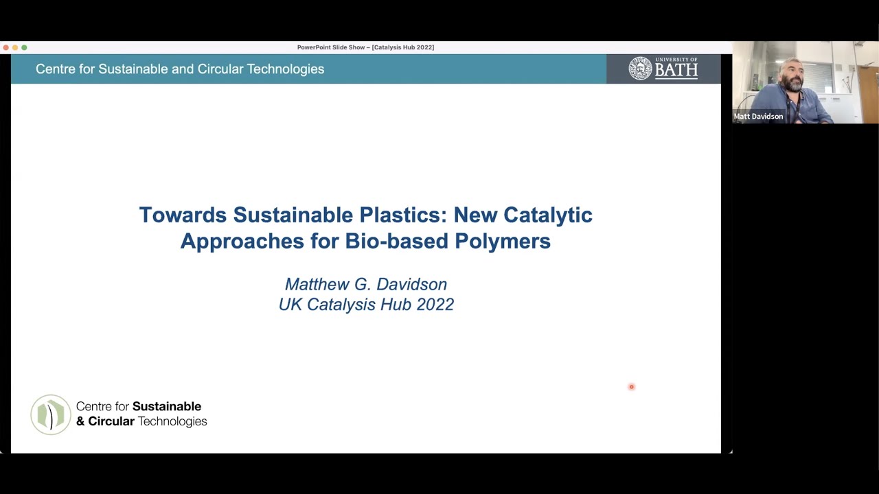Click the yellow minimize window button
This screenshot has width=879, height=494.
15,47
